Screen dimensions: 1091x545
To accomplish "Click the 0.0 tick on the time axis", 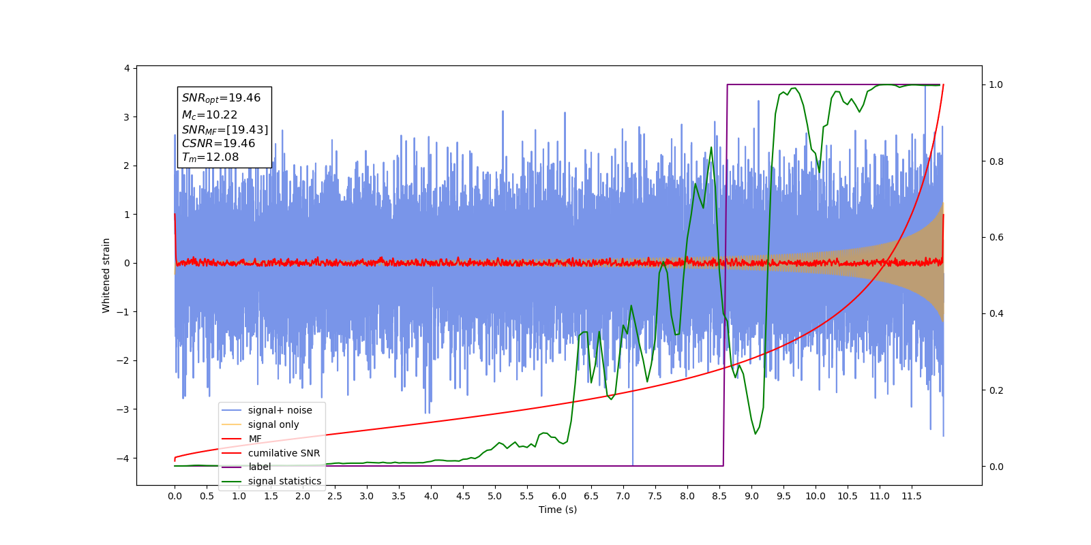I will (175, 496).
